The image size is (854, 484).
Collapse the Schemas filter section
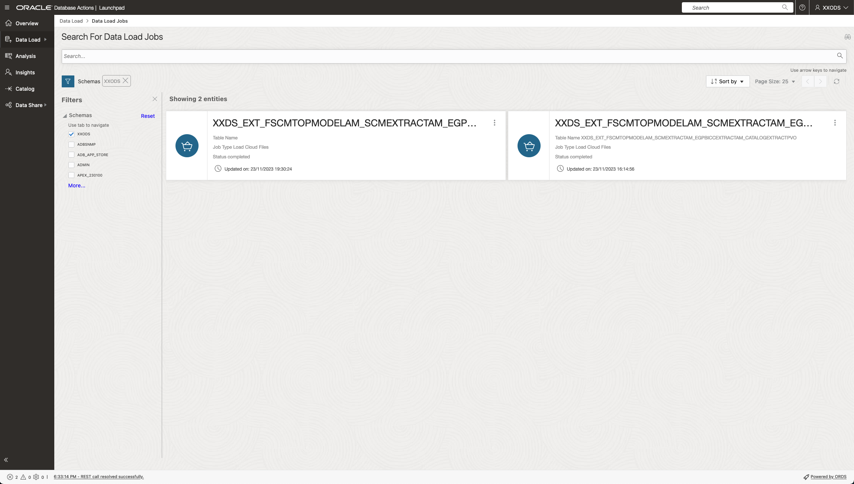pos(65,115)
